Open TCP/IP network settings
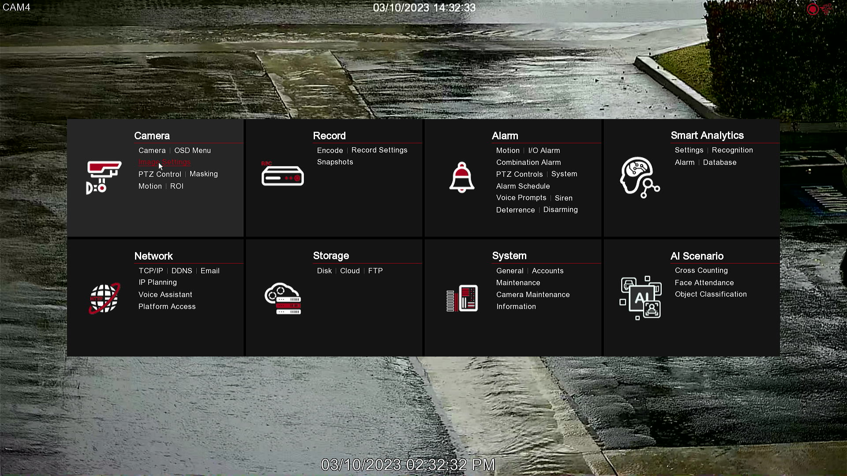Image resolution: width=847 pixels, height=476 pixels. (150, 271)
